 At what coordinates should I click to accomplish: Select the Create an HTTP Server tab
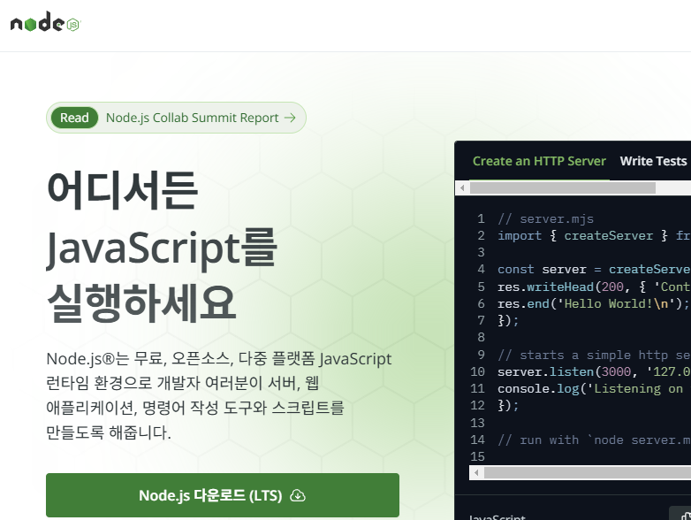539,161
